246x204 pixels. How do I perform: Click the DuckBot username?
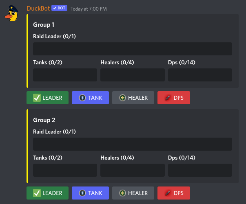[38, 8]
